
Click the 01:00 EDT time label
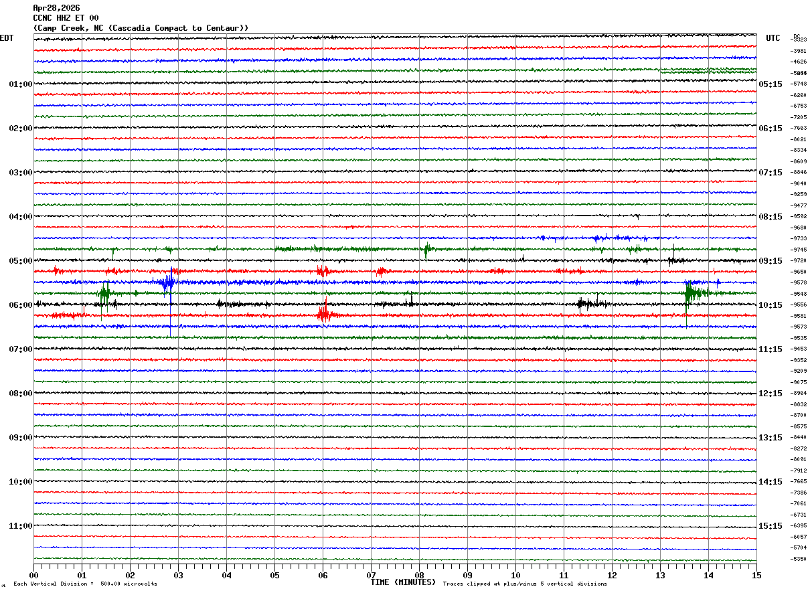pos(21,84)
